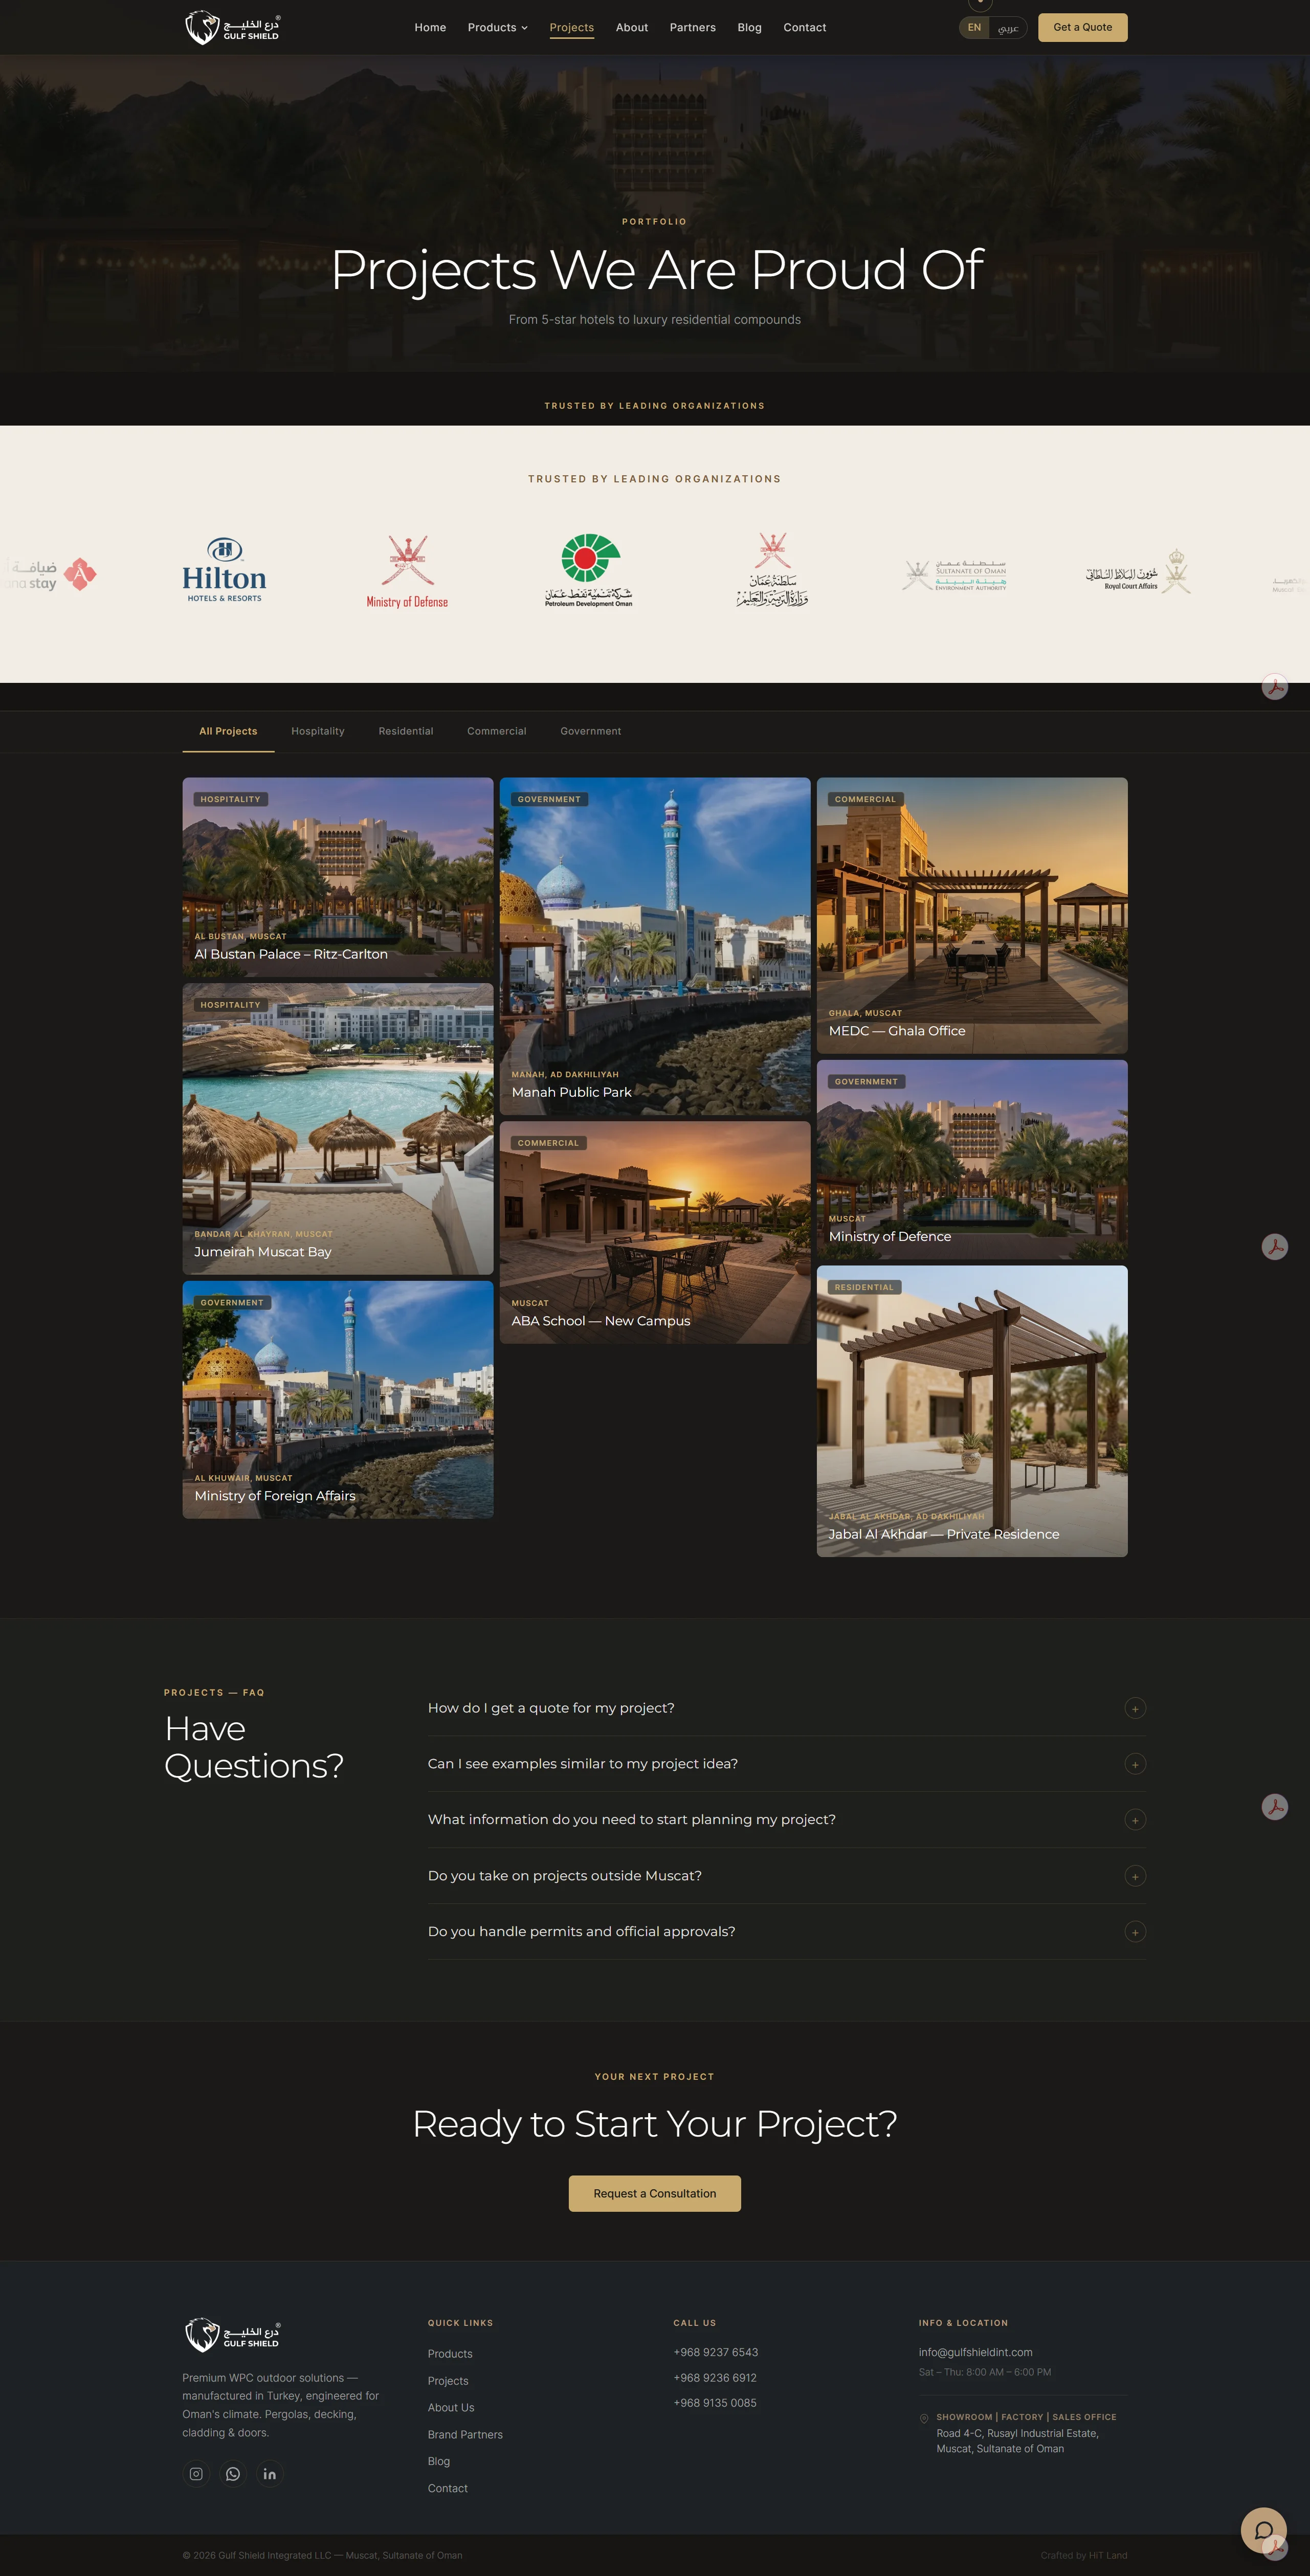
Task: Expand 'permits and official approvals' question
Action: click(x=787, y=1932)
